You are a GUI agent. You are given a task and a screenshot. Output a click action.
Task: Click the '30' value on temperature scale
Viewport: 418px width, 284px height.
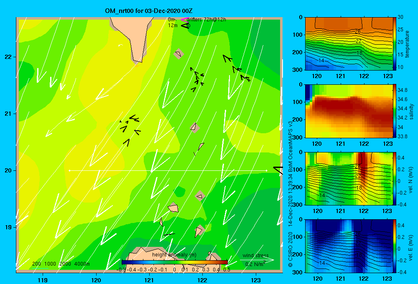click(400, 17)
